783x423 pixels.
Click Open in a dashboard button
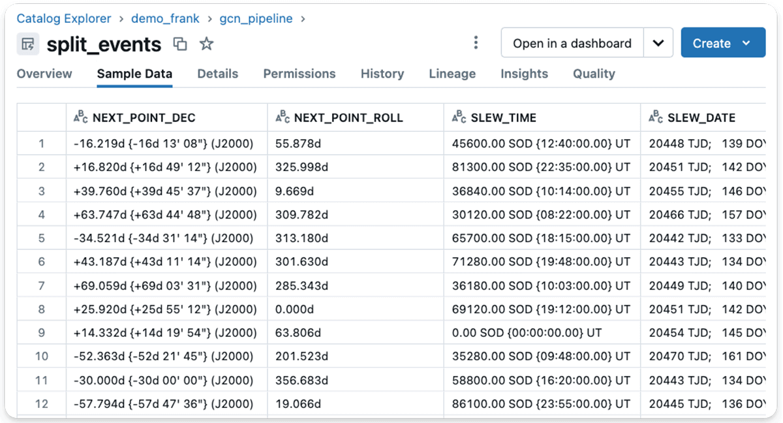pos(572,43)
